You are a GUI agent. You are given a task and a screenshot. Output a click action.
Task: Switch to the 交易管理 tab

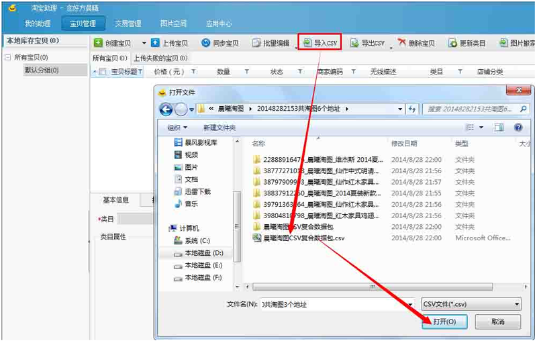128,23
